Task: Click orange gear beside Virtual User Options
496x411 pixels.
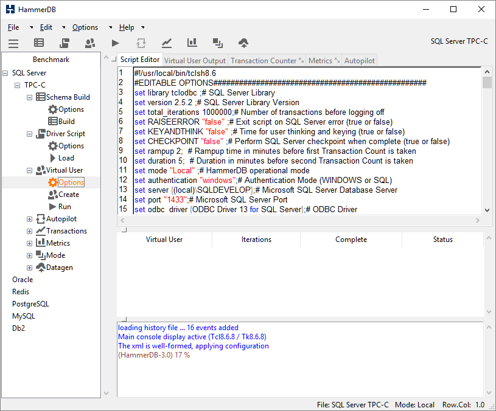Action: pyautogui.click(x=53, y=182)
